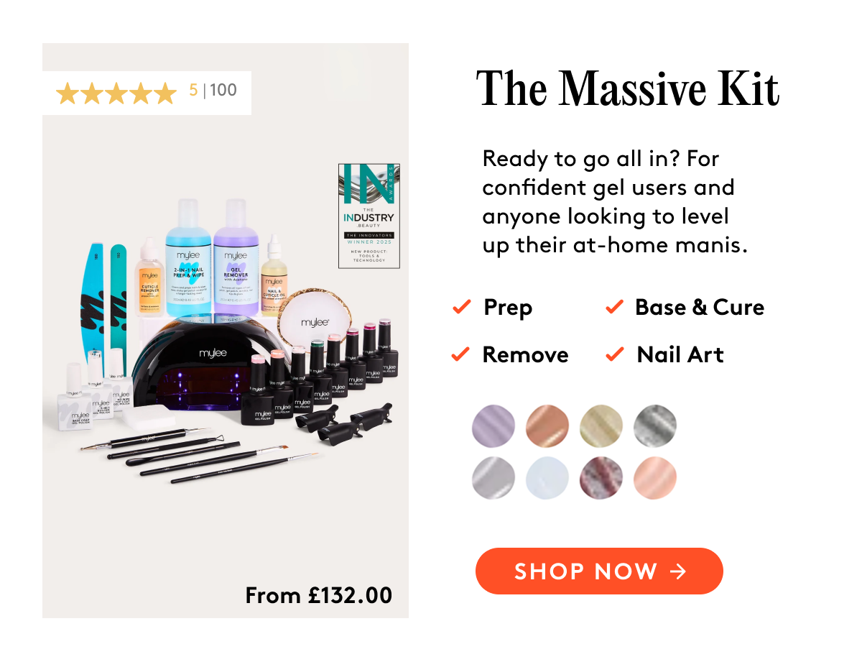Viewport: 862px width, 662px height.
Task: Click the From £132.00 price label
Action: point(319,596)
